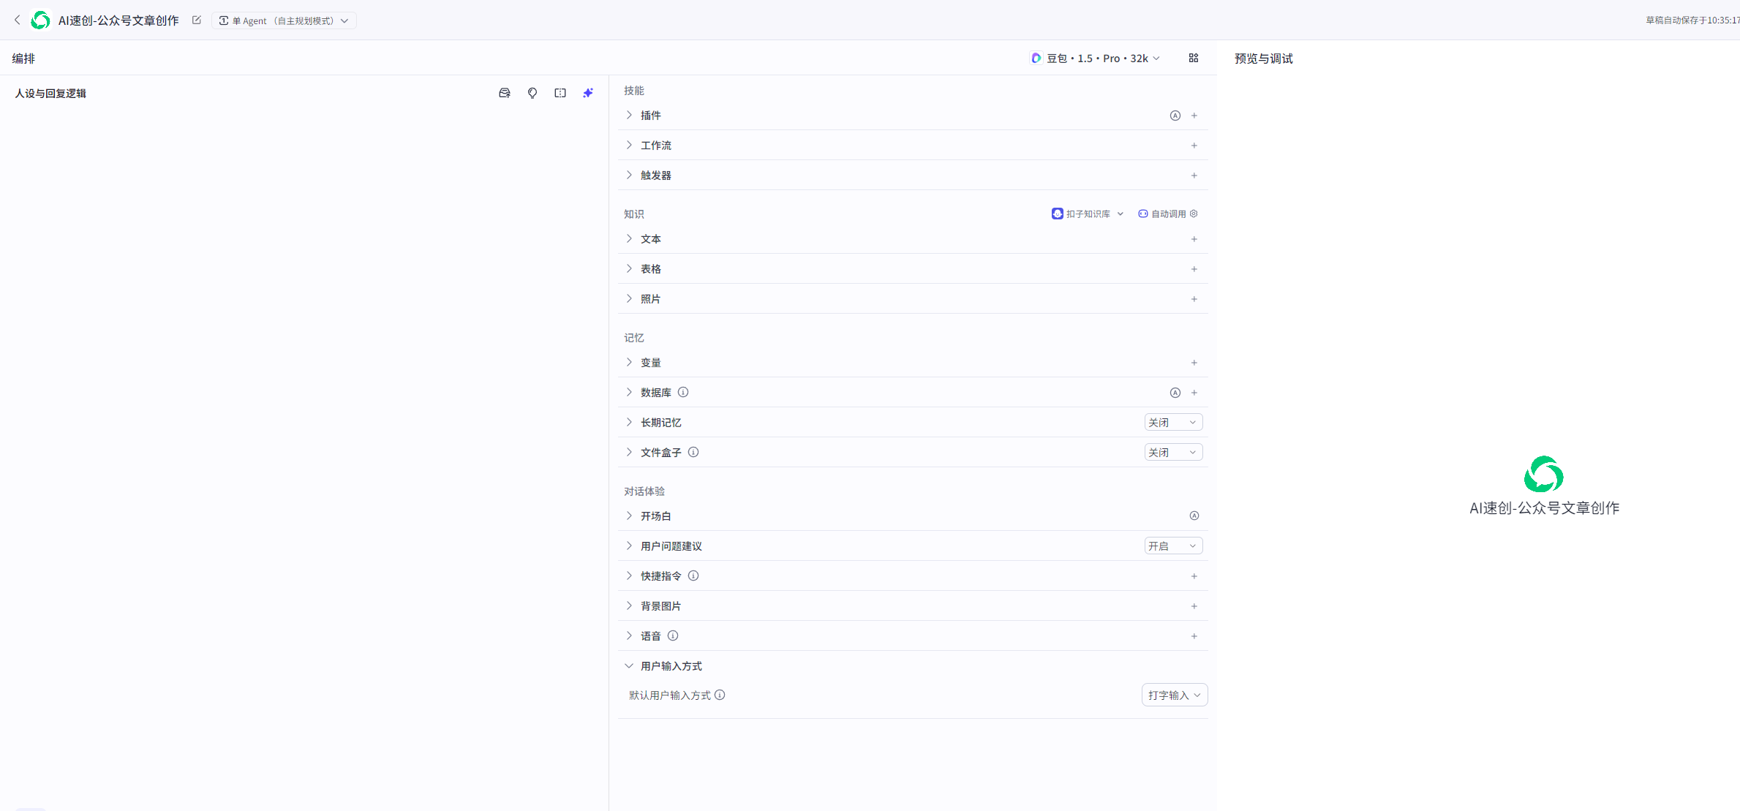Expand the 工作流 section
The height and width of the screenshot is (811, 1740).
[656, 146]
